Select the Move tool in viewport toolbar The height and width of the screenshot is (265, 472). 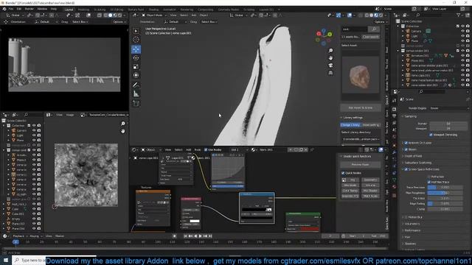coord(136,49)
